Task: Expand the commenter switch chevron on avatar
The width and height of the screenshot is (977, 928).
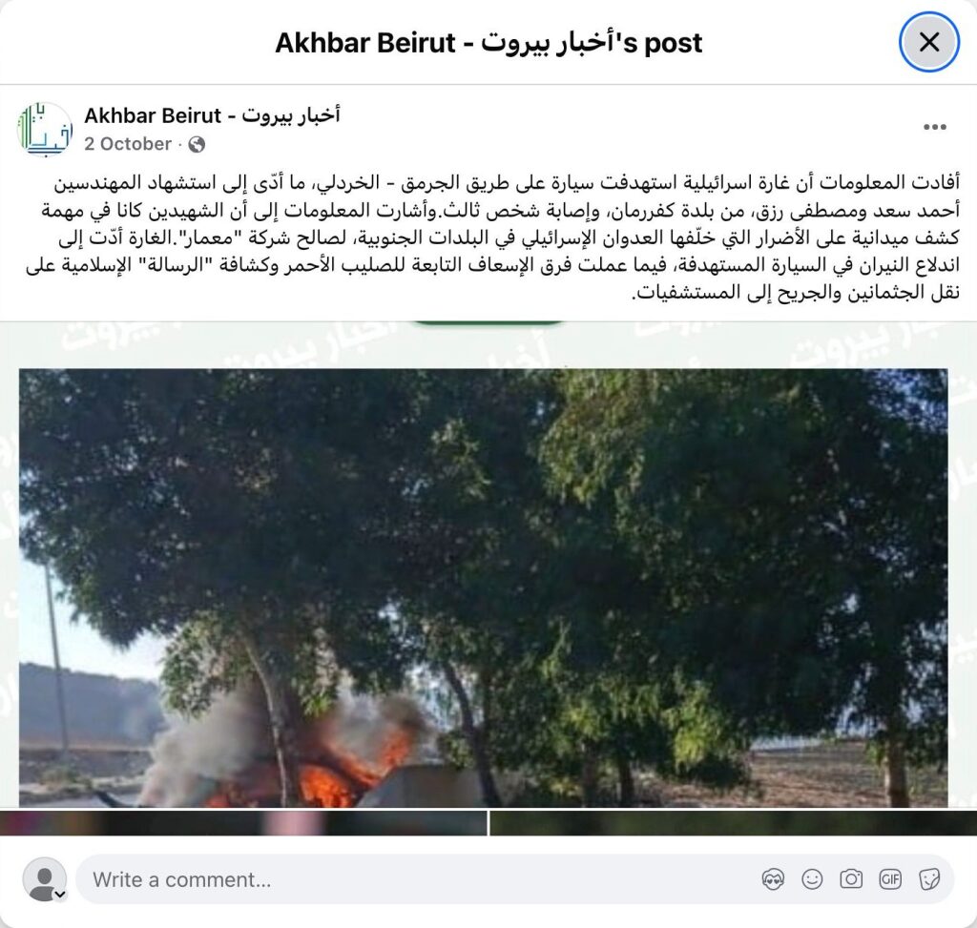Action: tap(60, 895)
